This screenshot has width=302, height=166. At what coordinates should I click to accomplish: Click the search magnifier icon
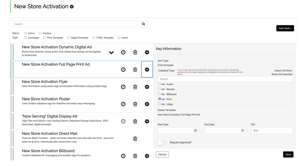pos(144,24)
